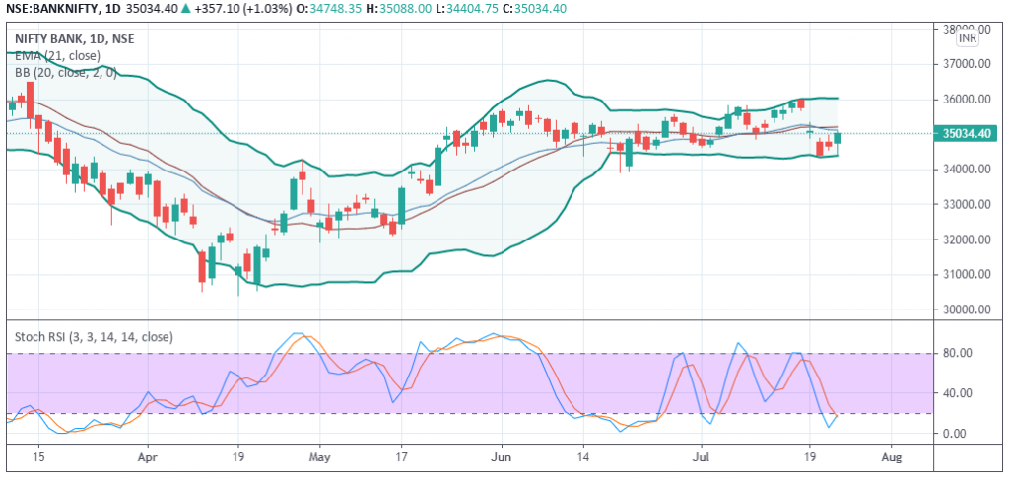
Task: Click the current price label 35034.40
Action: coord(966,134)
